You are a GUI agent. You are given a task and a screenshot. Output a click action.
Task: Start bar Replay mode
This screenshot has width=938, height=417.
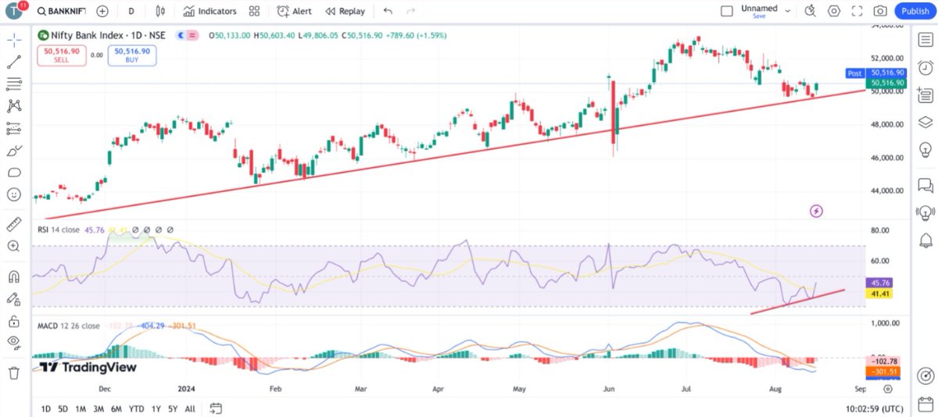click(345, 11)
